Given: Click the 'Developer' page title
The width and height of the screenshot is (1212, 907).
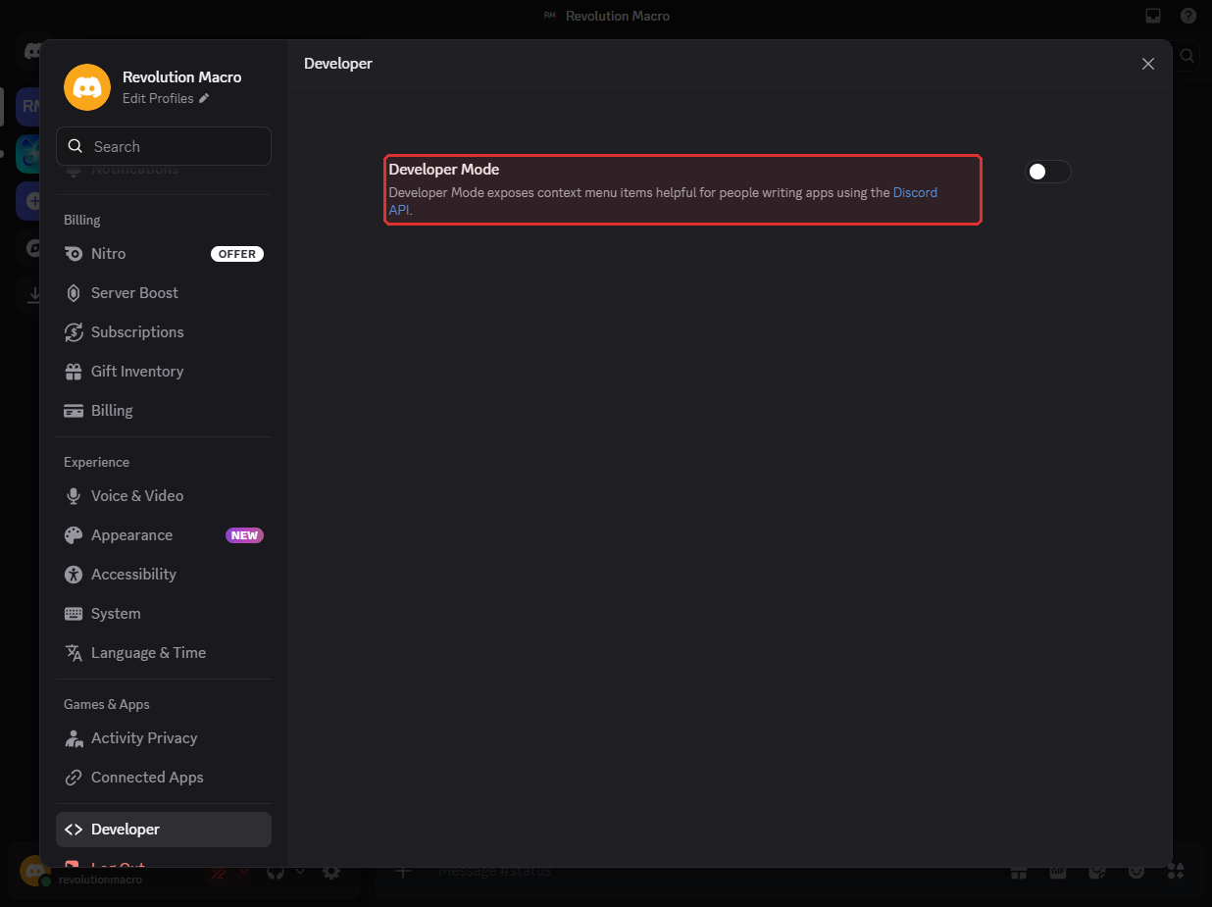Looking at the screenshot, I should click(x=338, y=63).
